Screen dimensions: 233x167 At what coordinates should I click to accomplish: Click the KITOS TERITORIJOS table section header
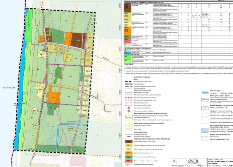131,55
